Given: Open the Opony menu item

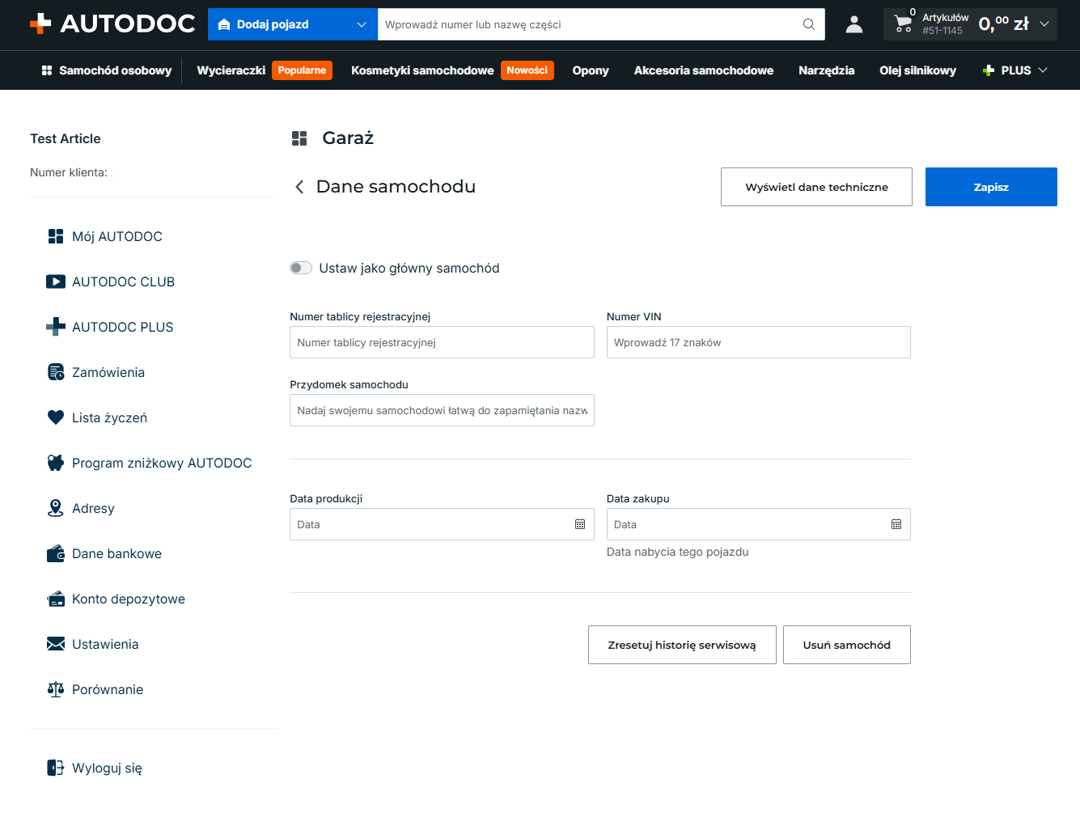Looking at the screenshot, I should point(591,70).
